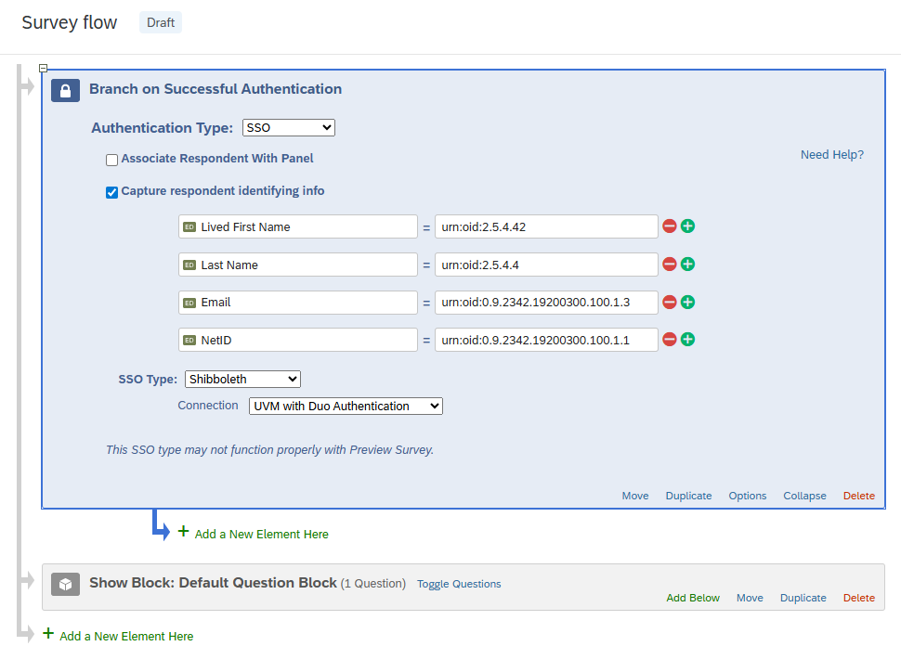Open the Need Help? link
This screenshot has width=901, height=659.
click(x=831, y=155)
